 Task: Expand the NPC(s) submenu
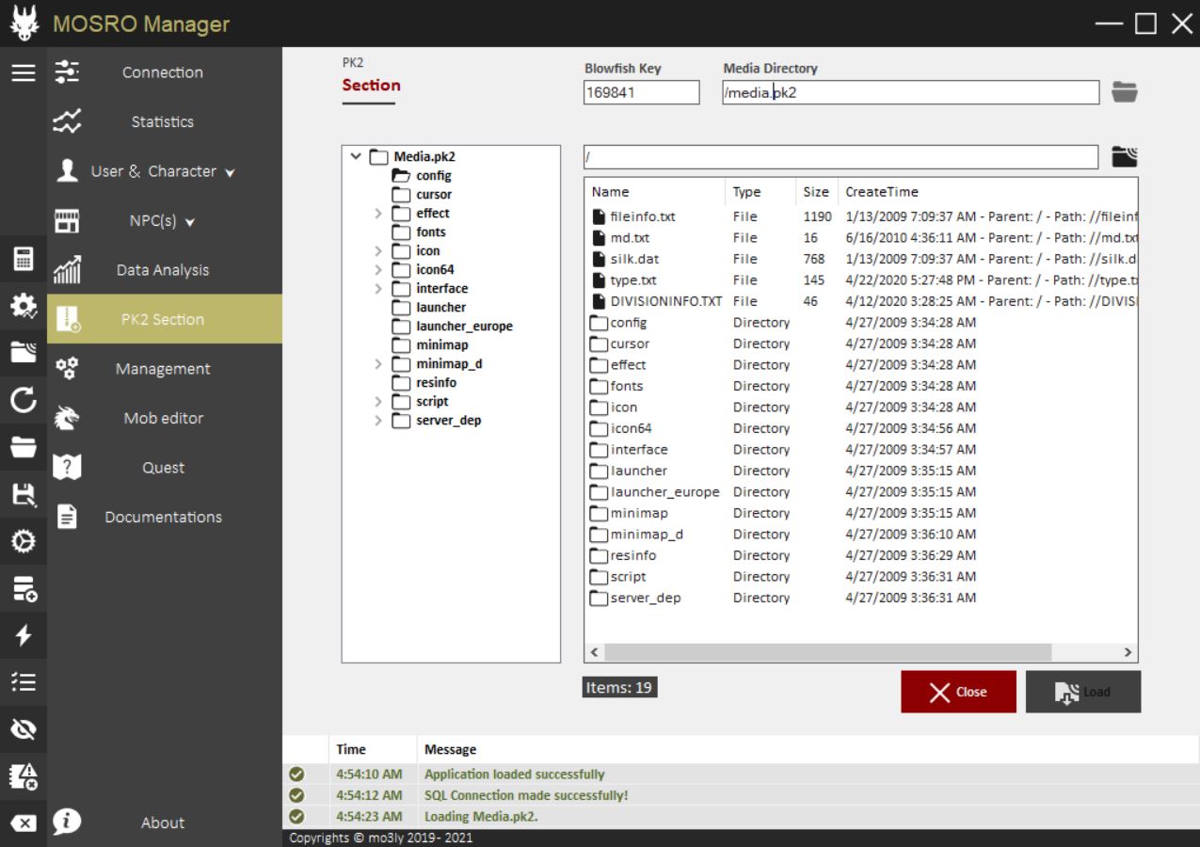click(x=163, y=221)
